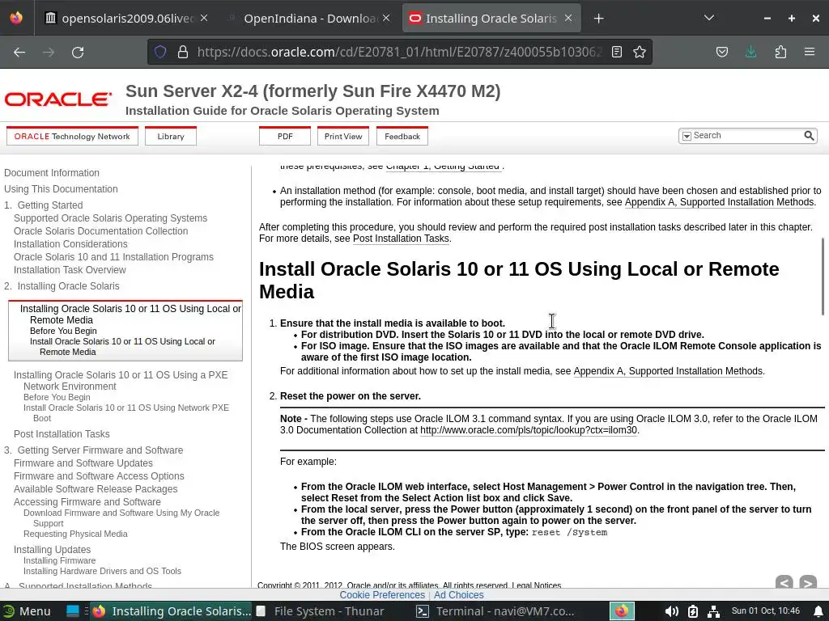Open Ad Choices link
Screen dimensions: 829x621
coord(458,594)
